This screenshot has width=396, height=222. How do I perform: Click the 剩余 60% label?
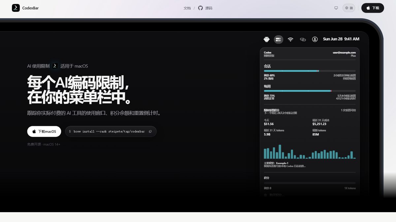[x=269, y=75]
